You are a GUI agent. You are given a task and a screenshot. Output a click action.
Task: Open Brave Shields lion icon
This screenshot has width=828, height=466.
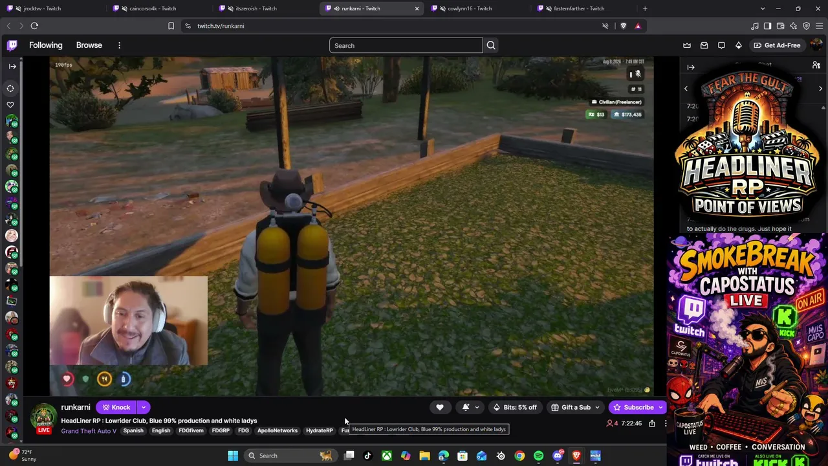click(x=623, y=26)
